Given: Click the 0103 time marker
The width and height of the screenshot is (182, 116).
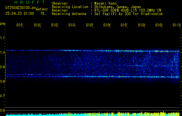Looking at the screenshot, I should pyautogui.click(x=55, y=25).
